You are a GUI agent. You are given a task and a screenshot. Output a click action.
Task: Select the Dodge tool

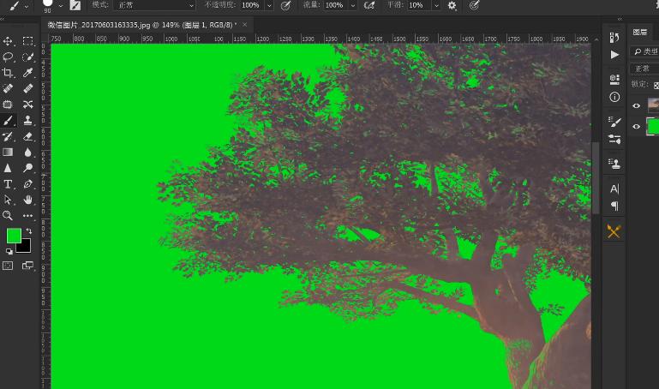click(x=27, y=168)
